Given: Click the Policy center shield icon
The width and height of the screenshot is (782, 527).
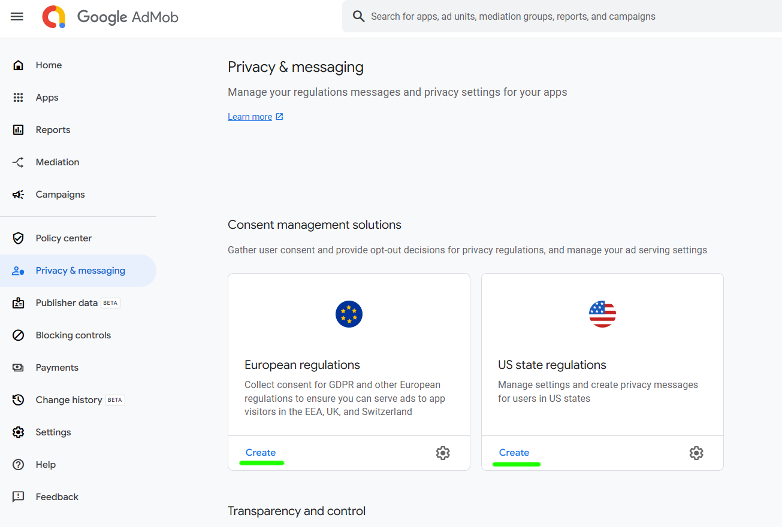Looking at the screenshot, I should pyautogui.click(x=19, y=238).
